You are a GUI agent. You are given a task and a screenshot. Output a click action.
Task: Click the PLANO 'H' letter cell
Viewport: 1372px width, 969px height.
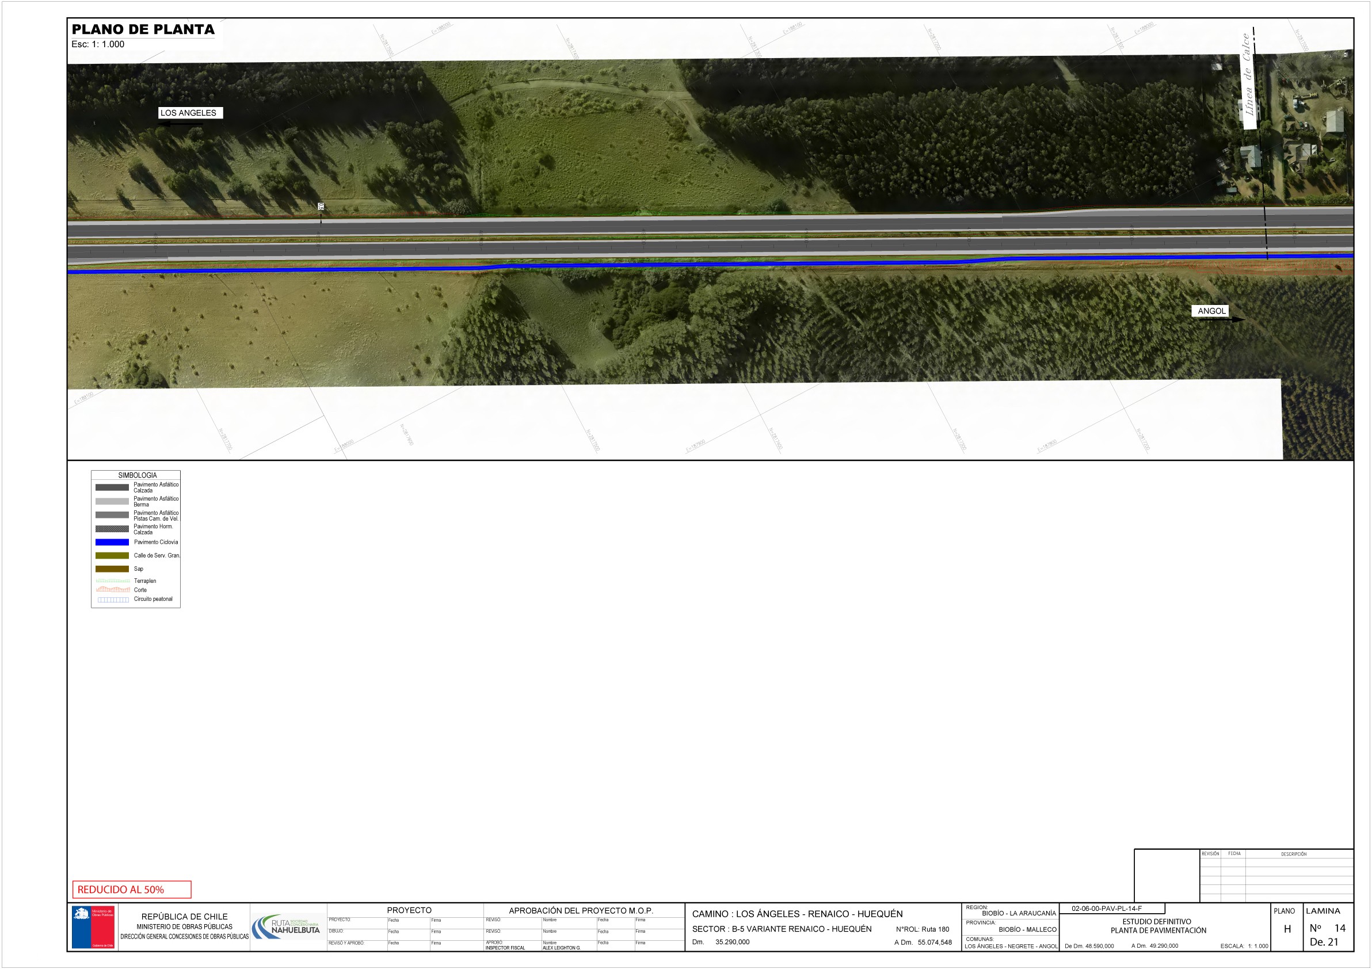pos(1287,929)
